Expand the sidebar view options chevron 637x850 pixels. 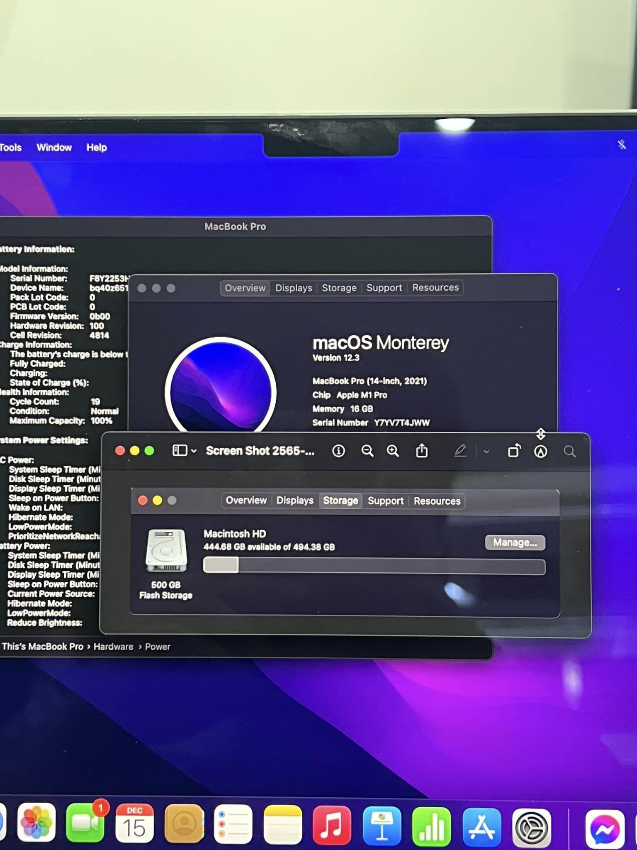click(194, 451)
